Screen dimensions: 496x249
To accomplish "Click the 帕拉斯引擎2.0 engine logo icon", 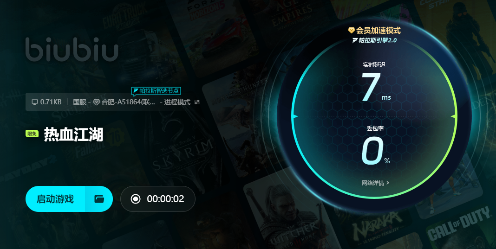I will [x=355, y=40].
